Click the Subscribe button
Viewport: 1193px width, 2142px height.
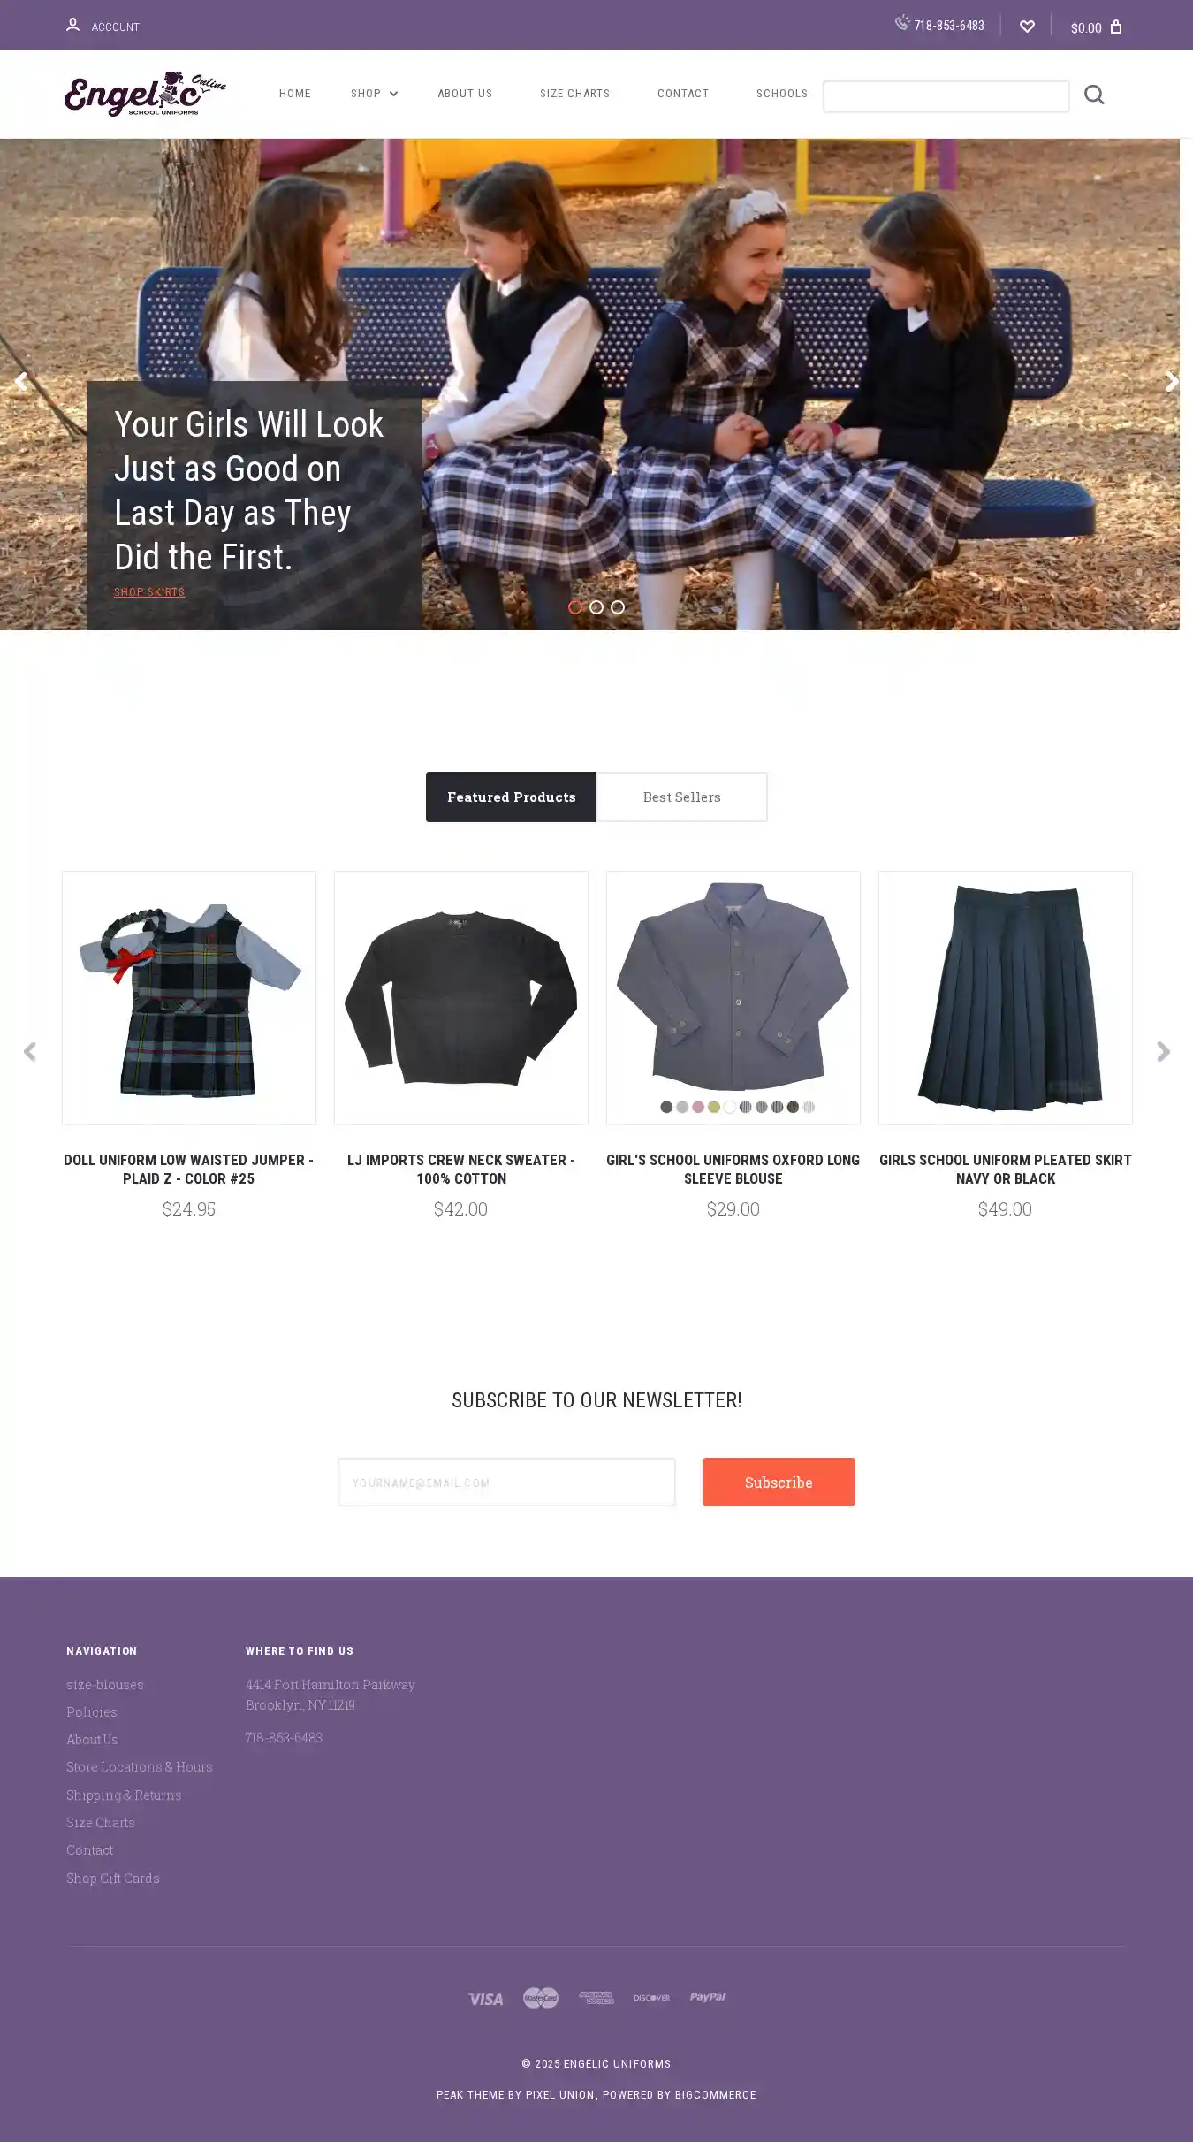tap(779, 1482)
